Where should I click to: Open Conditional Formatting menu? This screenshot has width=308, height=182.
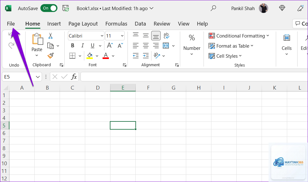point(239,36)
